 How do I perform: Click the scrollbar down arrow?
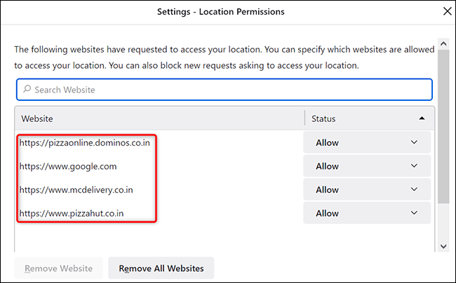[443, 246]
